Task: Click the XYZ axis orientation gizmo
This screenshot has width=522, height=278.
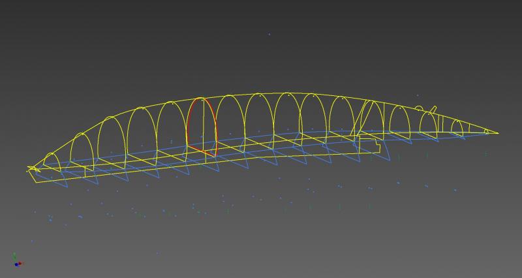Action: pos(18,260)
